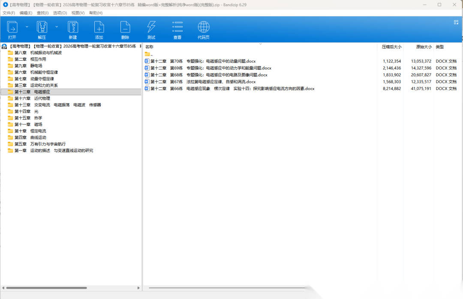Select file 第70练 电磁感应中的动量问题.docx
The width and height of the screenshot is (463, 299).
203,61
